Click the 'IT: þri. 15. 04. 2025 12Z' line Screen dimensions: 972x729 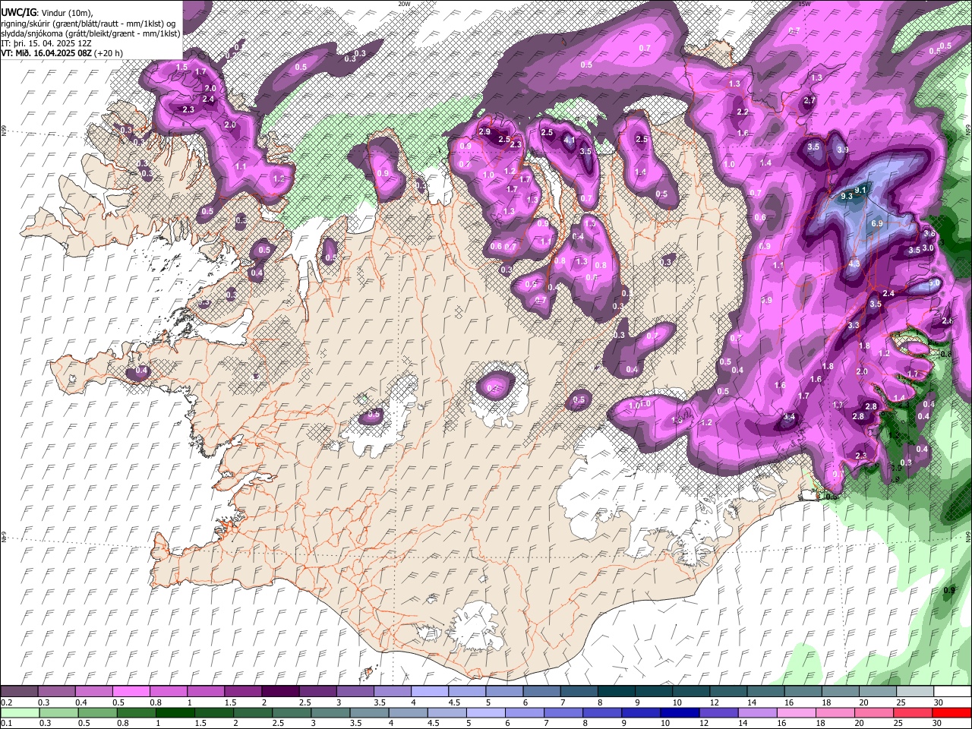46,43
